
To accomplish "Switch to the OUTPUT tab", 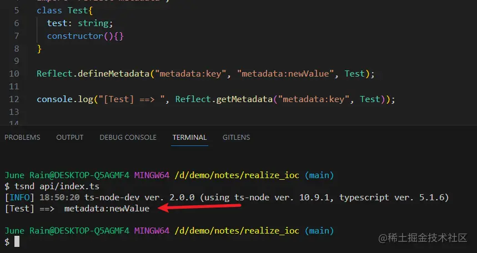I will 69,138.
